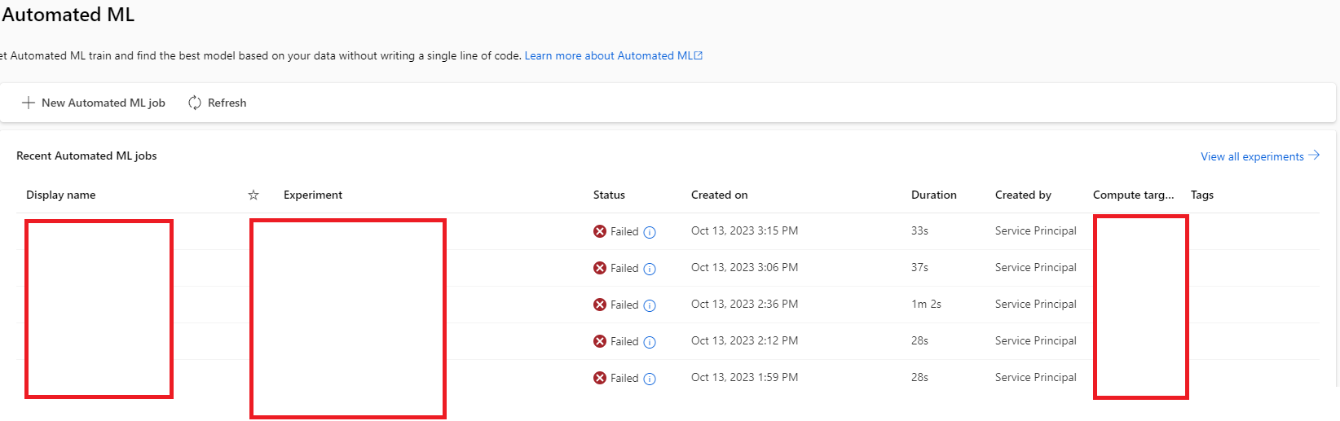Click the Compute target column header
This screenshot has width=1340, height=421.
point(1134,195)
